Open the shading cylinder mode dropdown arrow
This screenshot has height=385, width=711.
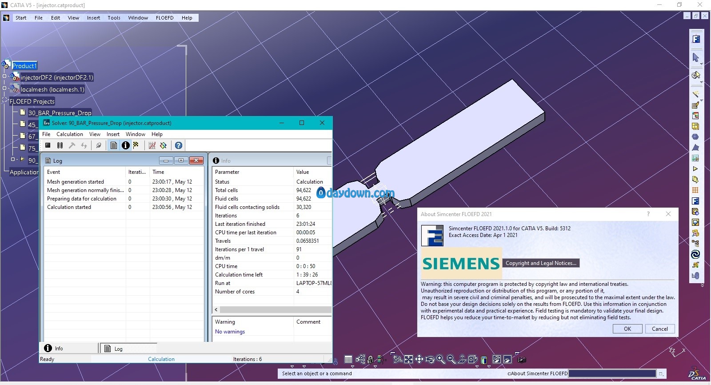(x=489, y=366)
